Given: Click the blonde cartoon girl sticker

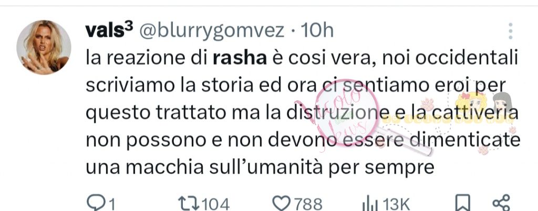Looking at the screenshot, I should (x=471, y=103).
